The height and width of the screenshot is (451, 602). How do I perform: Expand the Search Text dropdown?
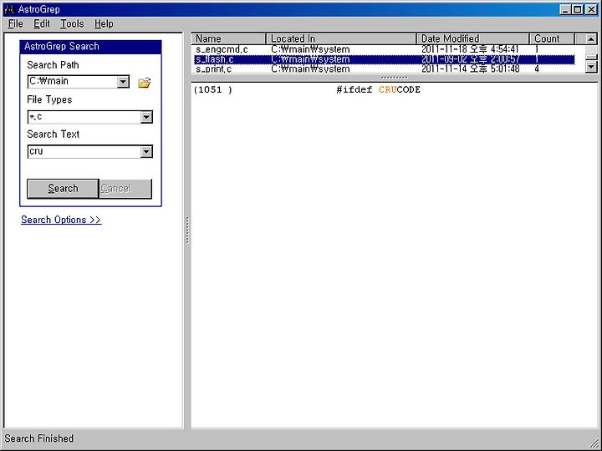tap(146, 151)
